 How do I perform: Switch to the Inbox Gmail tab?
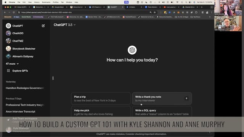click(x=22, y=7)
